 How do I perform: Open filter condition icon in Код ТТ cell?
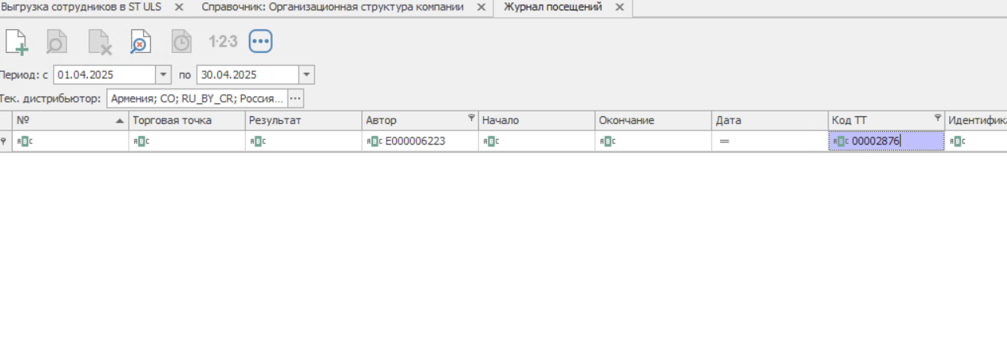coord(841,141)
